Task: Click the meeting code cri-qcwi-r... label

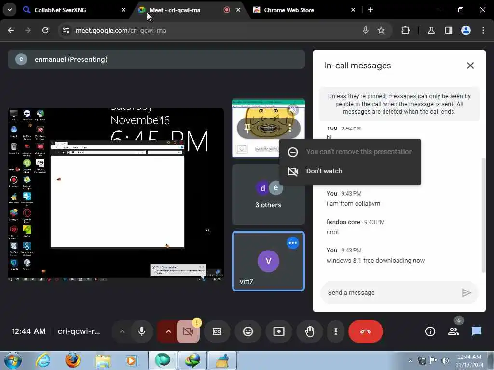Action: click(79, 331)
